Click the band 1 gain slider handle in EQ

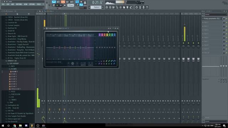(x=100, y=47)
